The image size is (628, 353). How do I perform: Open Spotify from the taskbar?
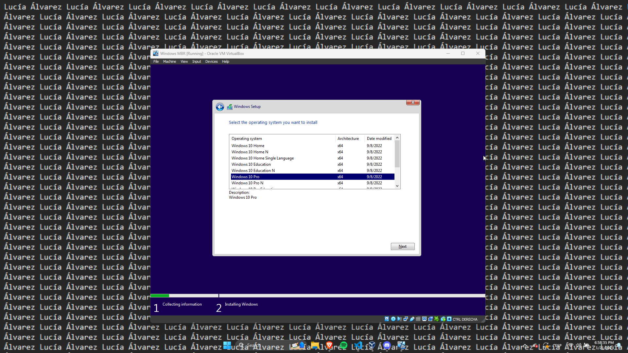point(343,345)
